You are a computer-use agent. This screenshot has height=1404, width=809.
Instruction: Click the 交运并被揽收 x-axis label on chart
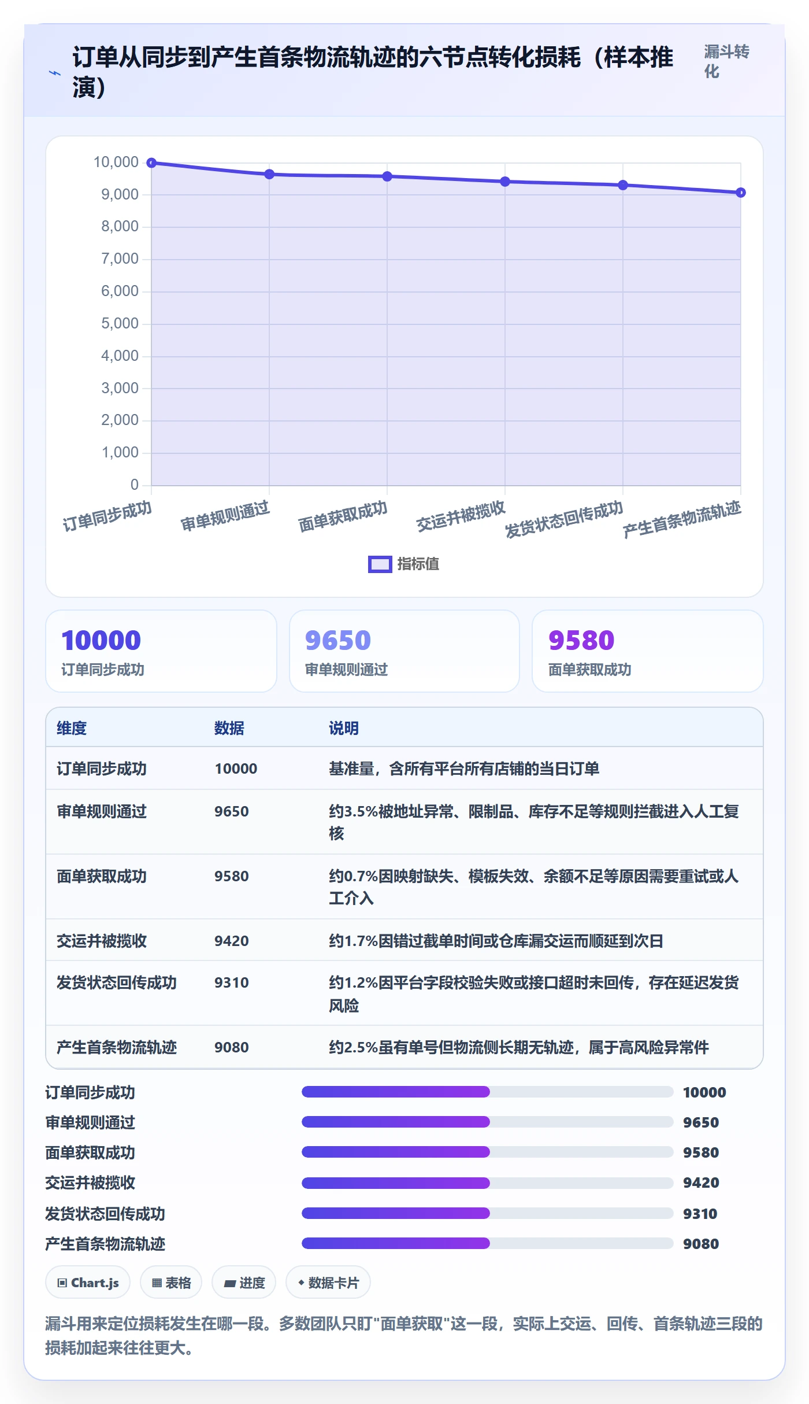[x=461, y=516]
